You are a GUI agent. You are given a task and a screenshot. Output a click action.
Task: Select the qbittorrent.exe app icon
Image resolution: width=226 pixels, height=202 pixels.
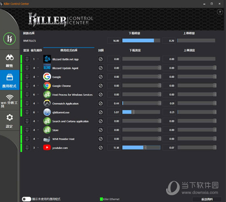pyautogui.click(x=47, y=112)
